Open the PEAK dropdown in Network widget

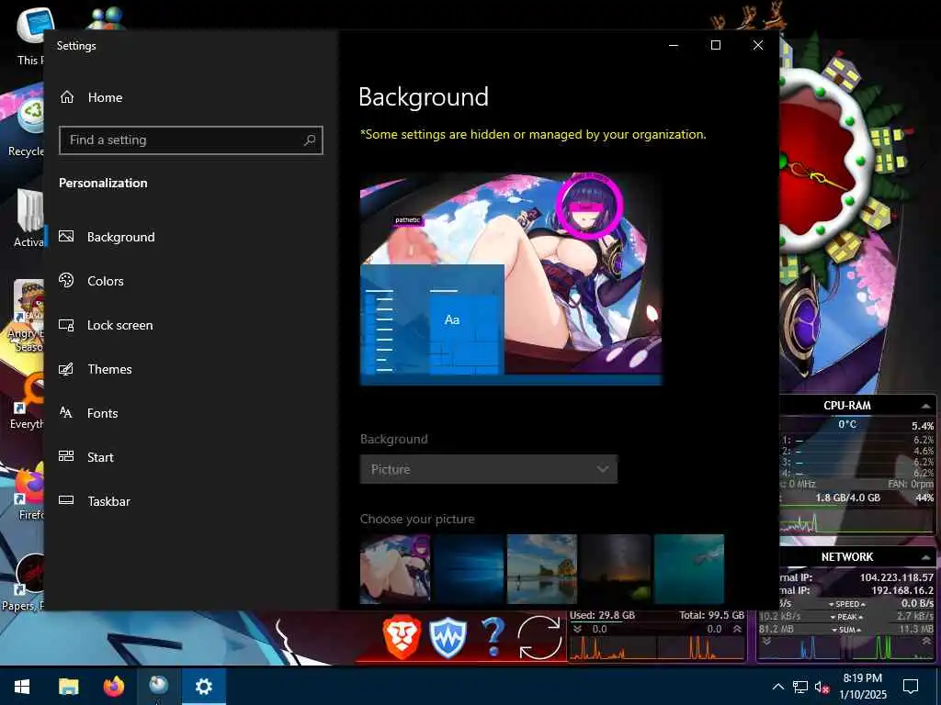click(x=846, y=617)
